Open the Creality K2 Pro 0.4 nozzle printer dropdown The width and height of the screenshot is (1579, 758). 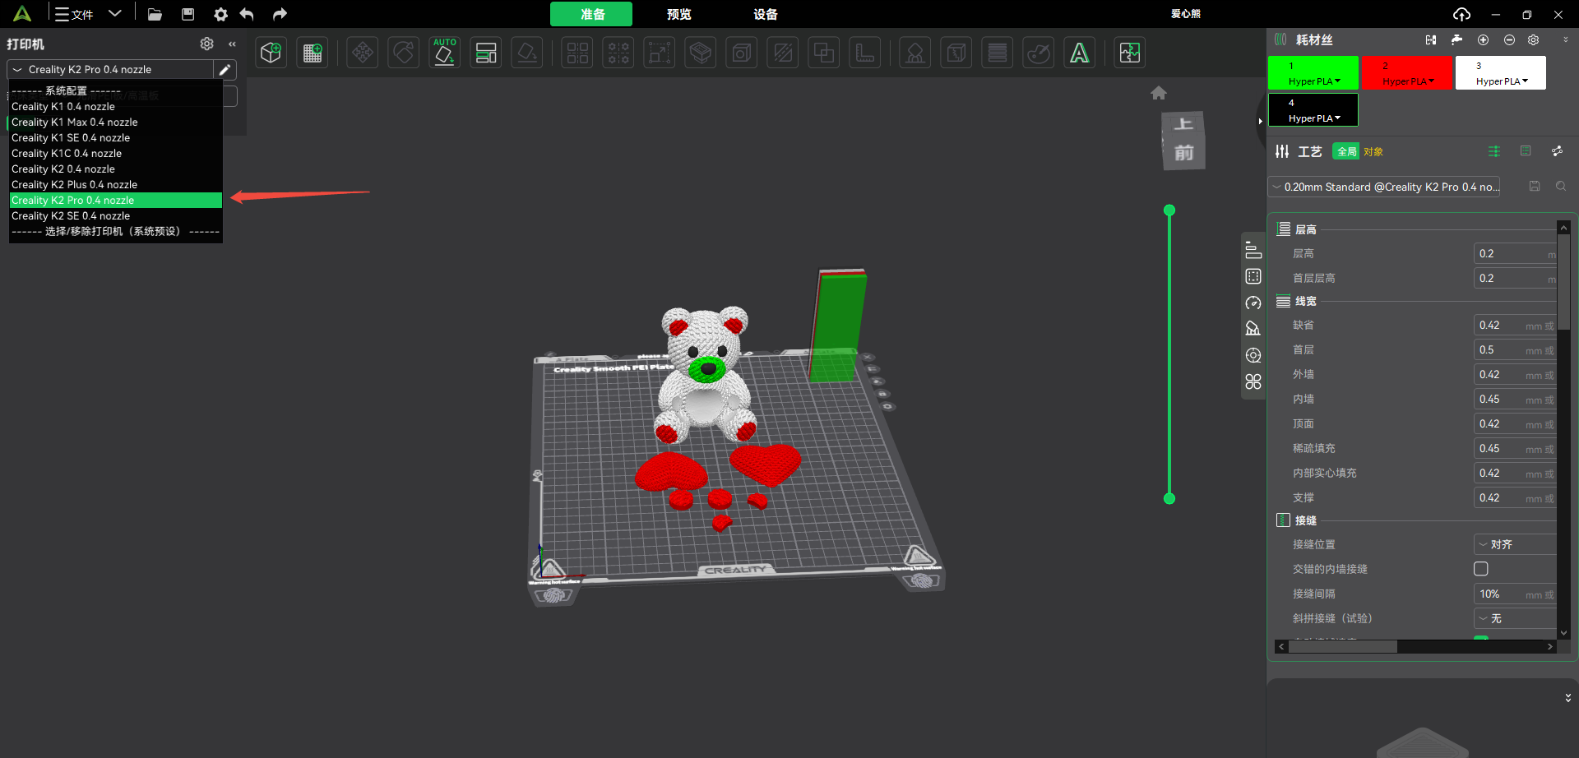(112, 70)
